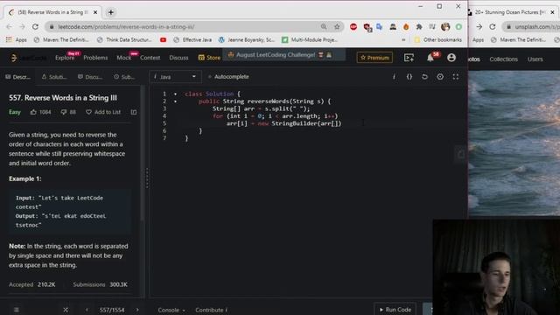Open Users in Unsplash window
Viewport: 560px width, 315px height.
coord(535,59)
